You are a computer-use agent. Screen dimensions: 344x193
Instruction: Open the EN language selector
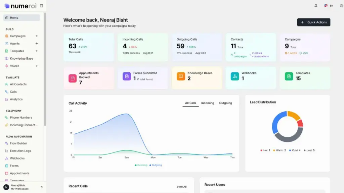(x=329, y=6)
